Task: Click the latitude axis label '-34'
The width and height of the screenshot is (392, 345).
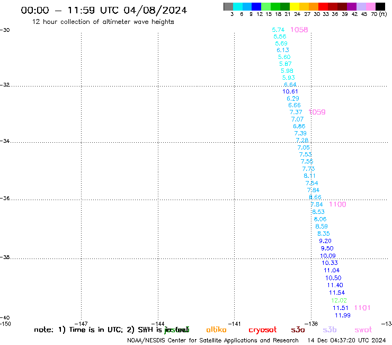Action: click(x=5, y=141)
